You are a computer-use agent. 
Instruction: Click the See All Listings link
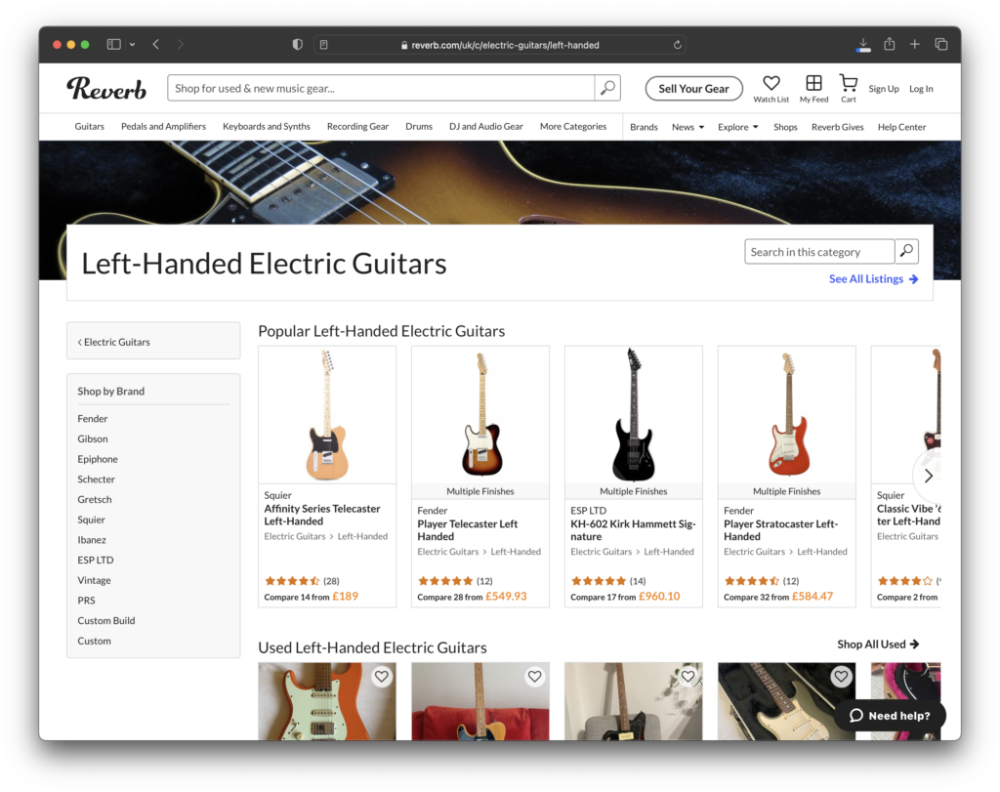coord(873,279)
